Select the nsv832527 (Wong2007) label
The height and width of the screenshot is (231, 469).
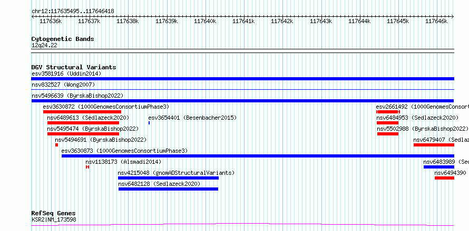63,85
